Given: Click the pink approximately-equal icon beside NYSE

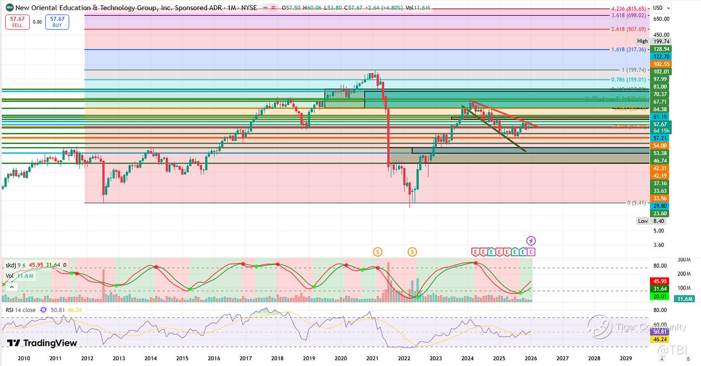Looking at the screenshot, I should click(273, 8).
